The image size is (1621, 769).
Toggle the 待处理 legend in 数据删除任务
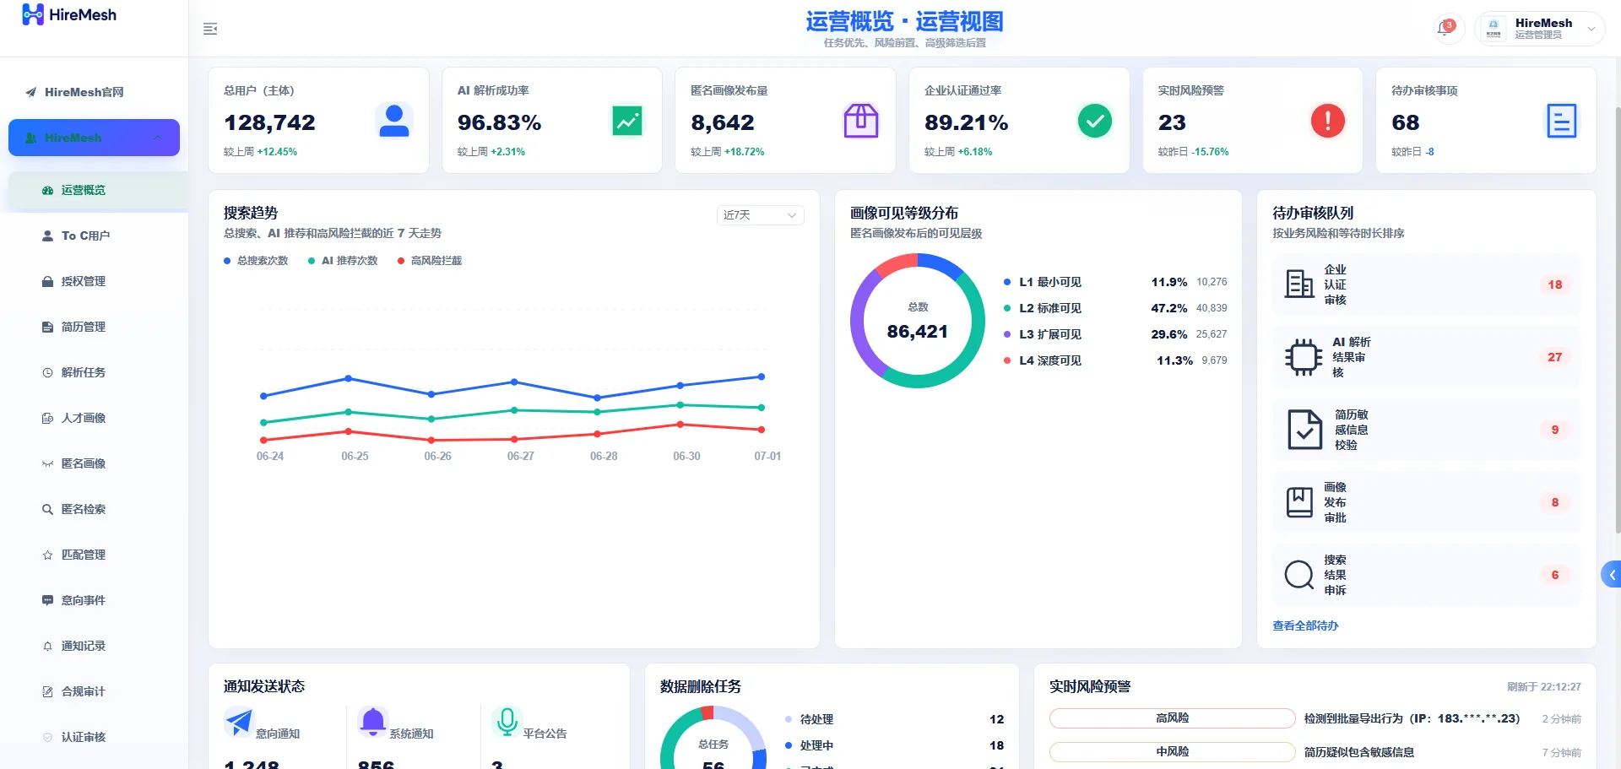pyautogui.click(x=809, y=719)
